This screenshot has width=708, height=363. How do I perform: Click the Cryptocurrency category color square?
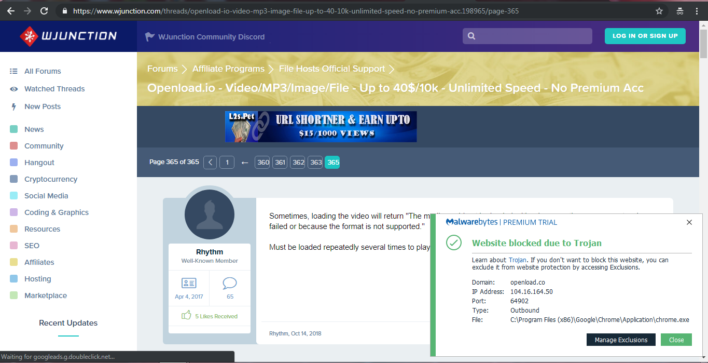(14, 179)
